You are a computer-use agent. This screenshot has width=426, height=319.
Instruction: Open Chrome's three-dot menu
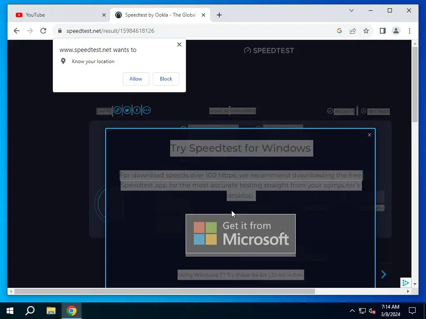pyautogui.click(x=409, y=31)
